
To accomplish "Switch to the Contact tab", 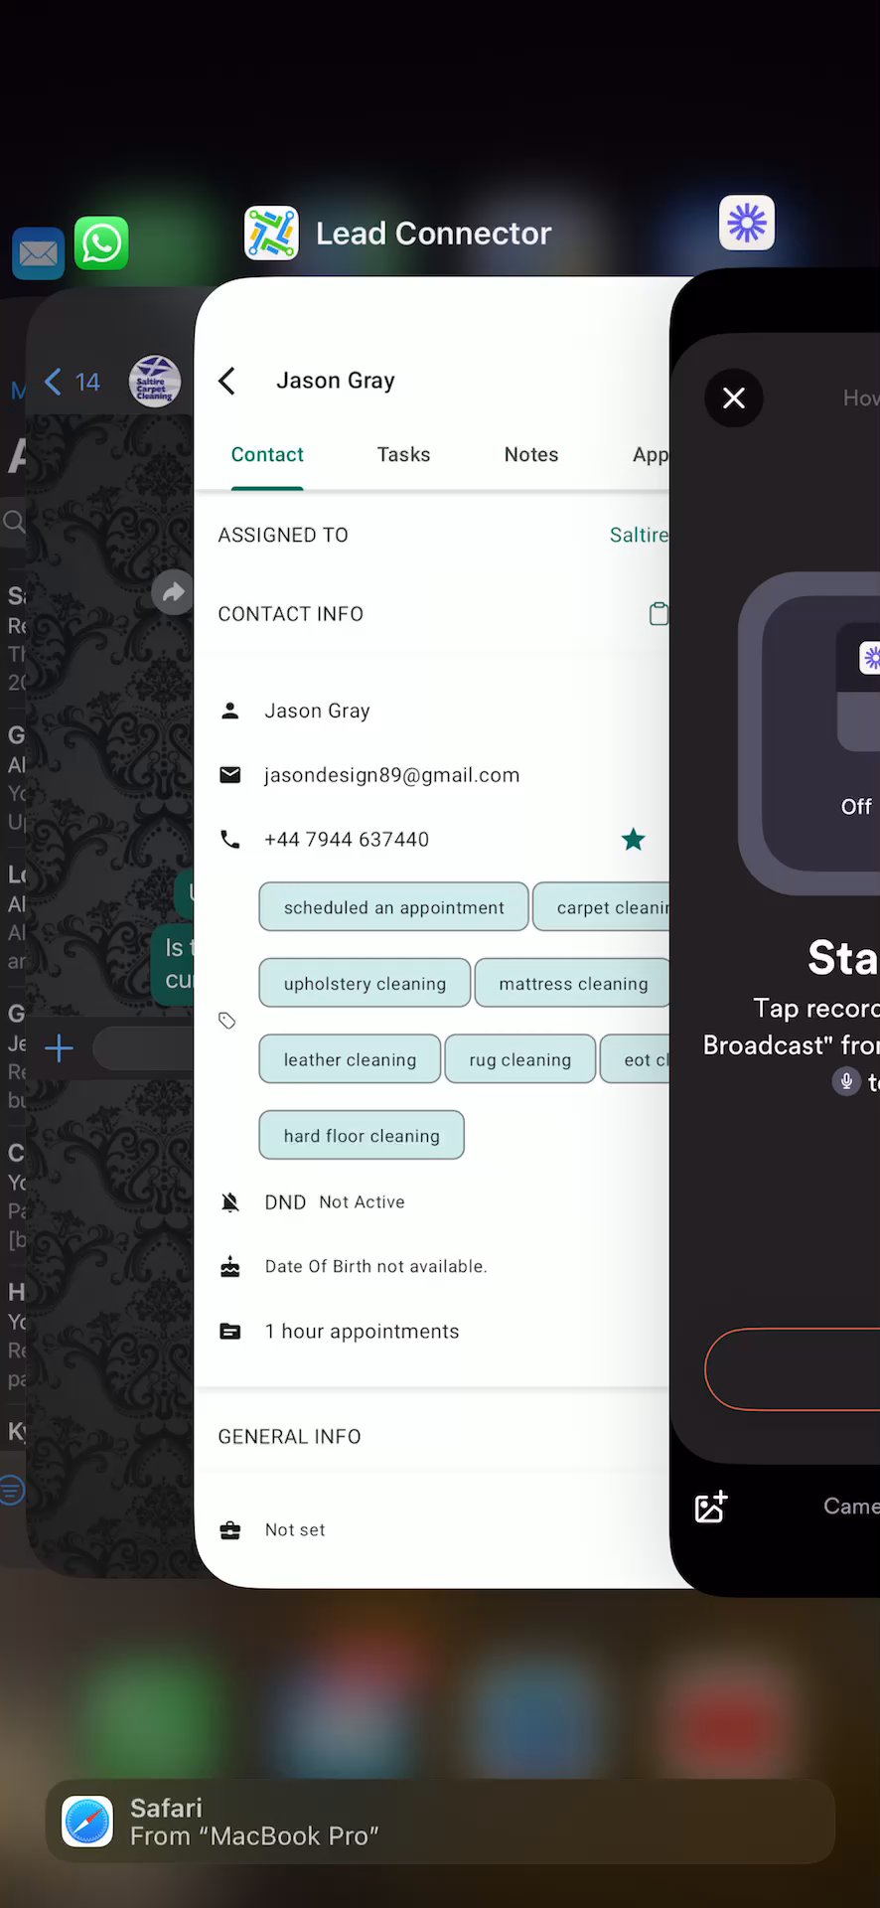I will tap(267, 454).
